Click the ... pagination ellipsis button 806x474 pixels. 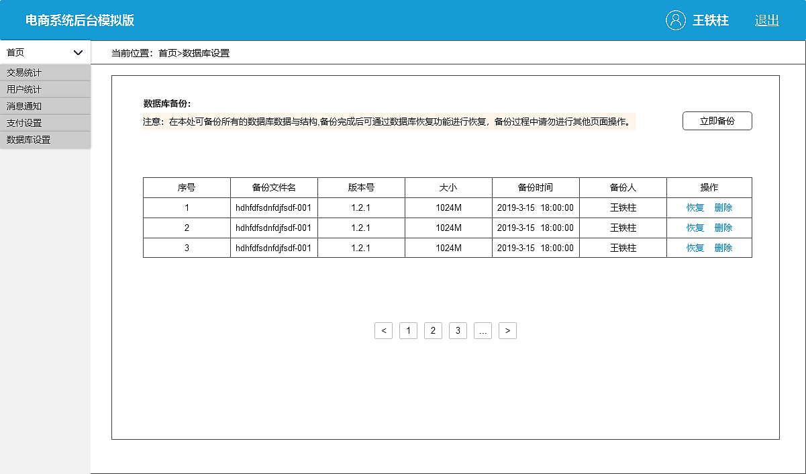[483, 330]
